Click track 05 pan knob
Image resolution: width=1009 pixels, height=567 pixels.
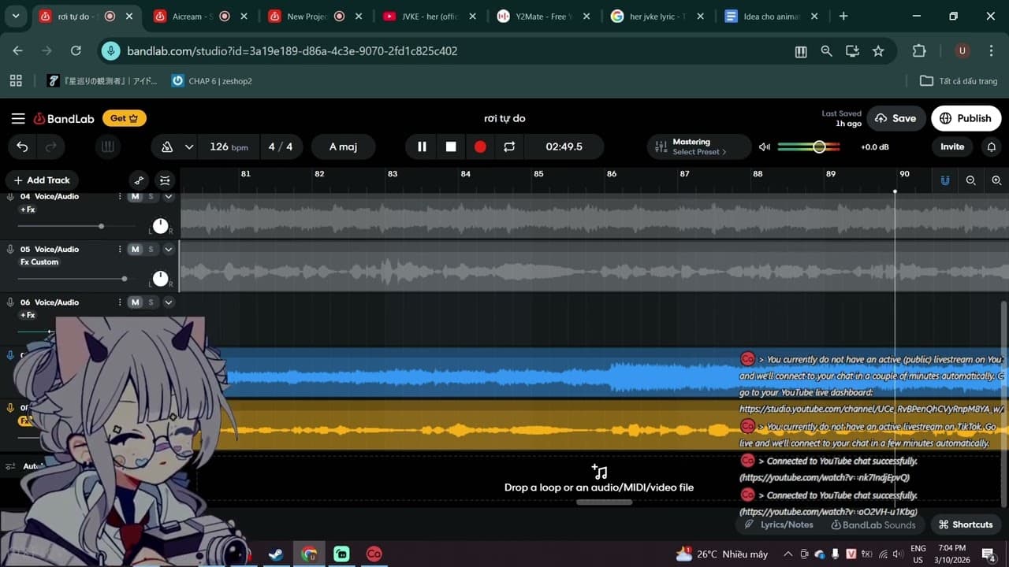click(x=160, y=279)
